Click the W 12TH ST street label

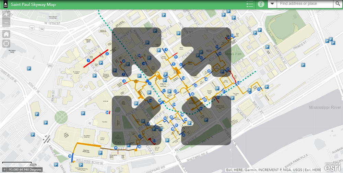[x=51, y=23]
